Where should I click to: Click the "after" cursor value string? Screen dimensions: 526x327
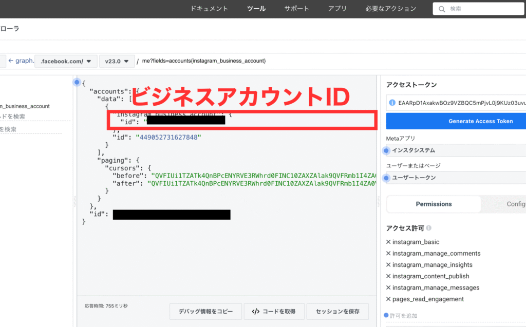(261, 183)
